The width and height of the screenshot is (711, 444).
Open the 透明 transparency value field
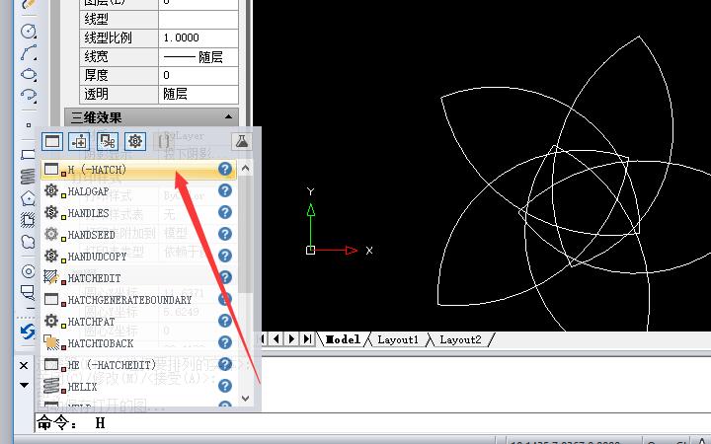pyautogui.click(x=197, y=94)
